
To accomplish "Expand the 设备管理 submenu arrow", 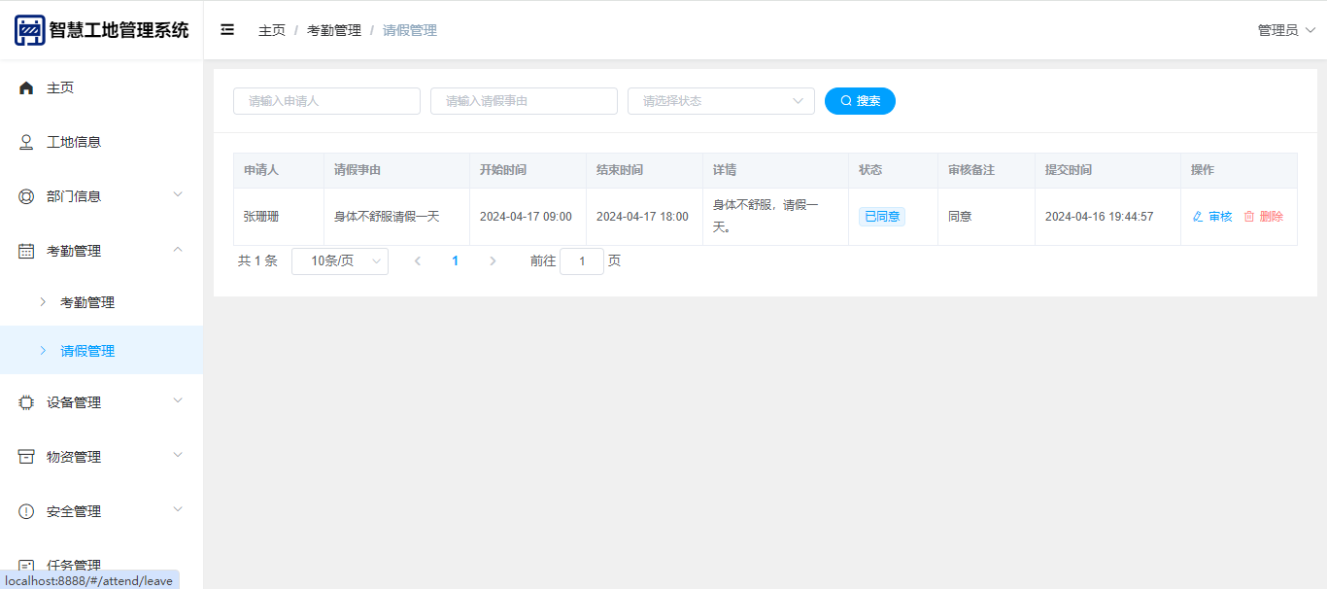I will pyautogui.click(x=178, y=400).
